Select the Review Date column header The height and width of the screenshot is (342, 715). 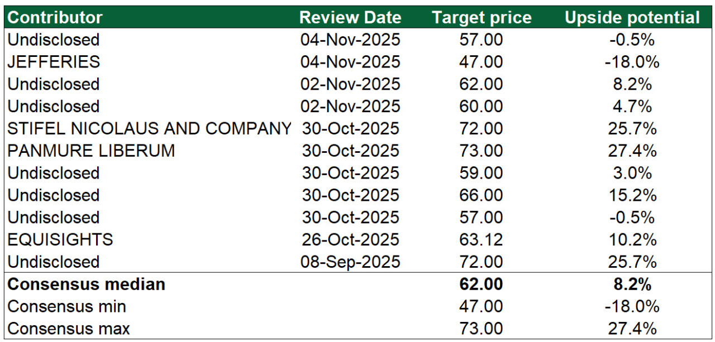[350, 17]
